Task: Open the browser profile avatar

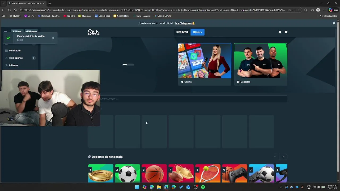Action: [x=318, y=10]
